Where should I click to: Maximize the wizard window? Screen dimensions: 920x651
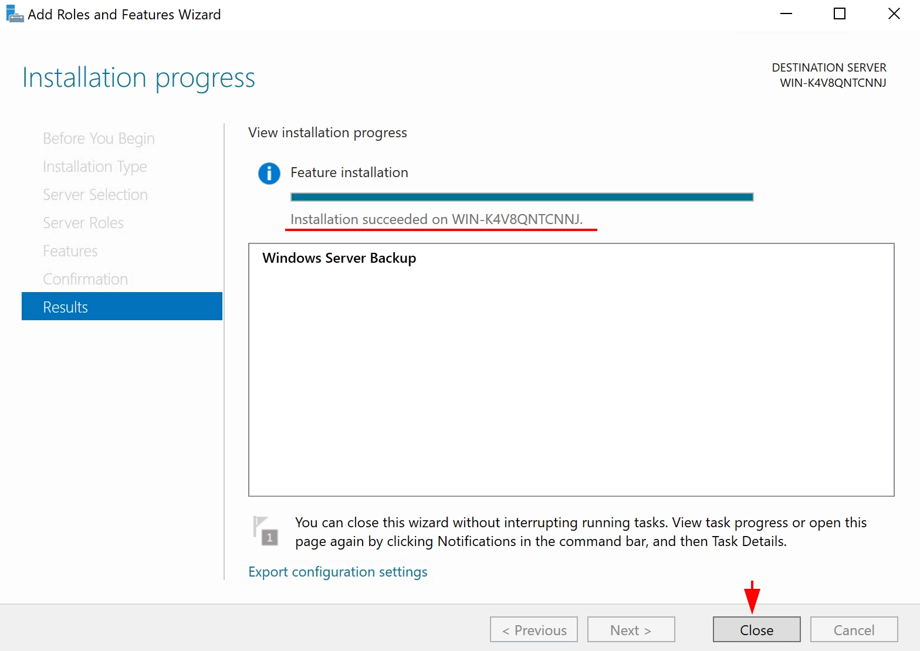840,13
